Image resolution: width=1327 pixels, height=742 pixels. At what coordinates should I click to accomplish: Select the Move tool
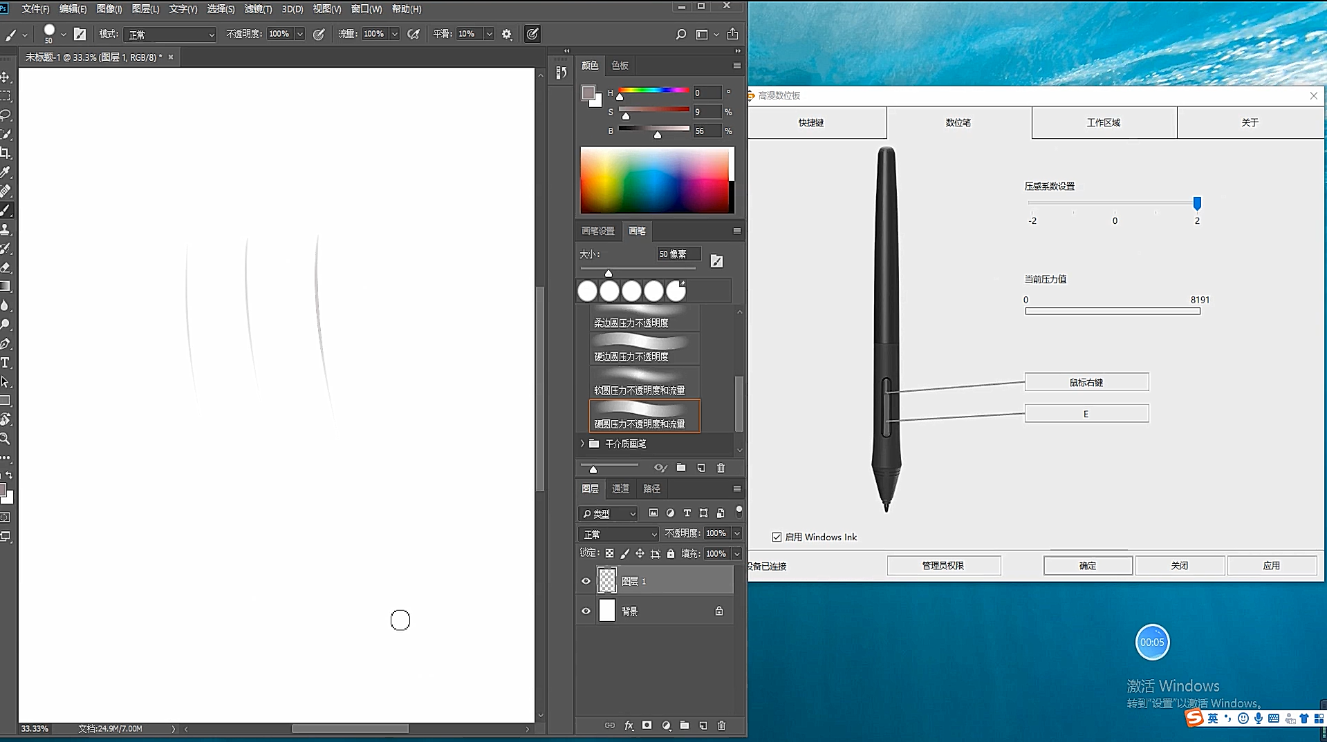tap(5, 77)
